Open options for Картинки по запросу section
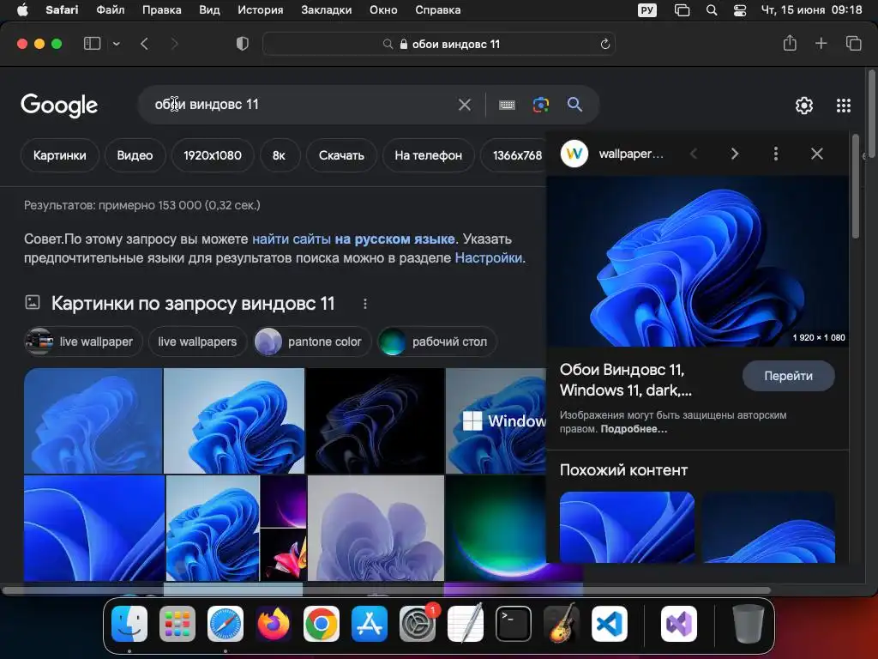Screen dimensions: 878x659 pos(365,304)
